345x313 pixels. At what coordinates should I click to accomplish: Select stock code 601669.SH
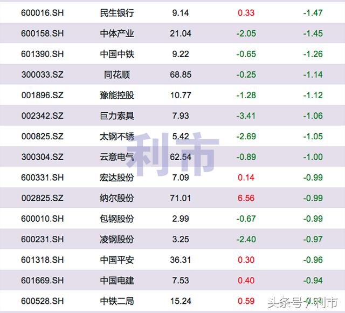(x=43, y=281)
